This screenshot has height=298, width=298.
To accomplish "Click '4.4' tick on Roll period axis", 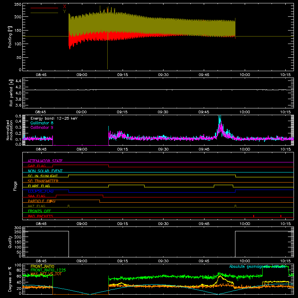I will [x=18, y=81].
